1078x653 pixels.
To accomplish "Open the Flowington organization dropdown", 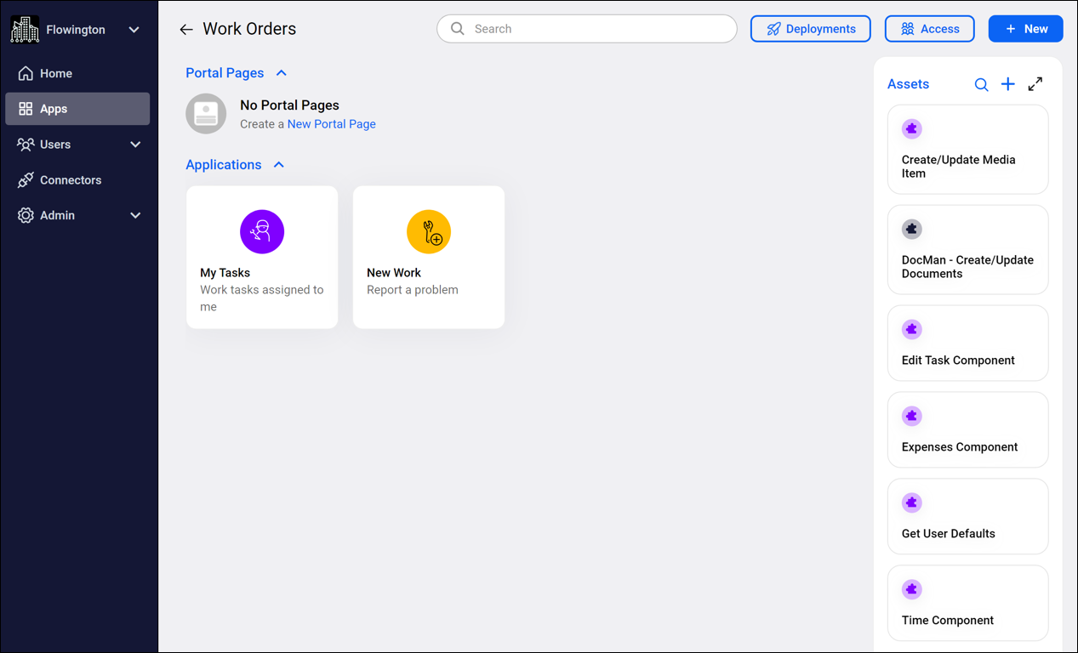I will coord(134,30).
